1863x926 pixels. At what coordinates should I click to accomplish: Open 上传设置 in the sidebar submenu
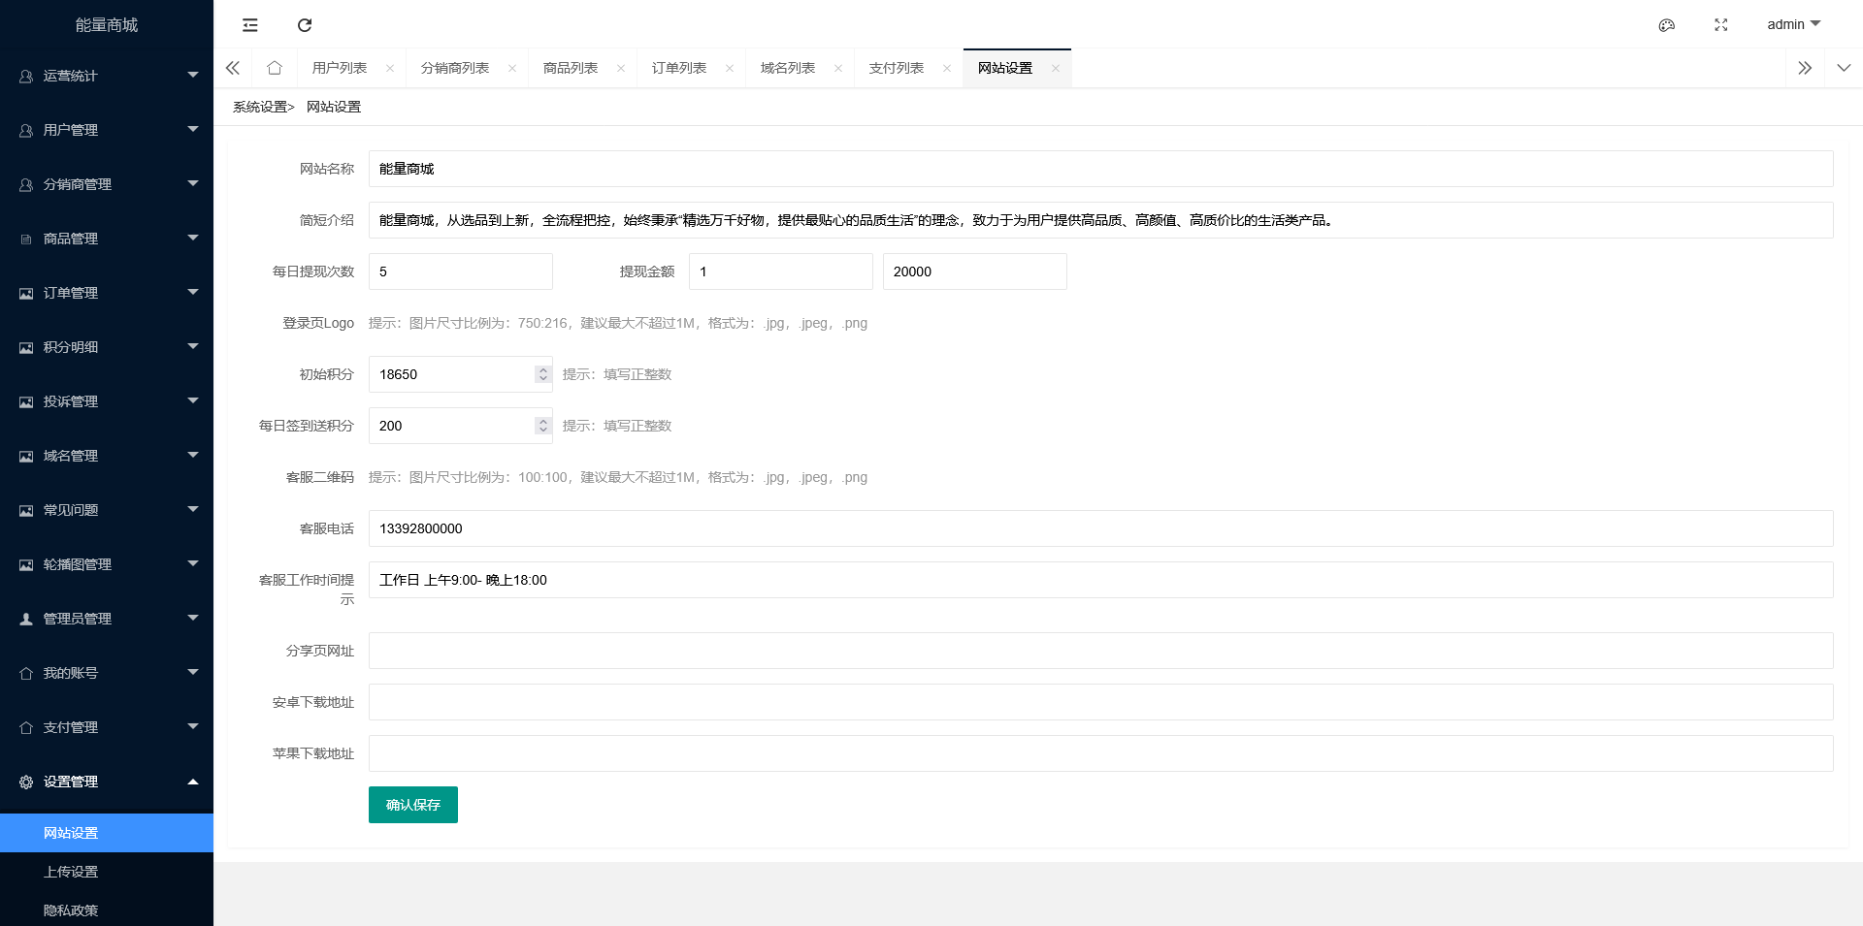[x=107, y=872]
